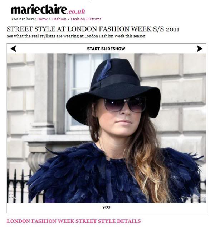Advance to next slide with right arrow
This screenshot has height=230, width=215.
click(200, 49)
